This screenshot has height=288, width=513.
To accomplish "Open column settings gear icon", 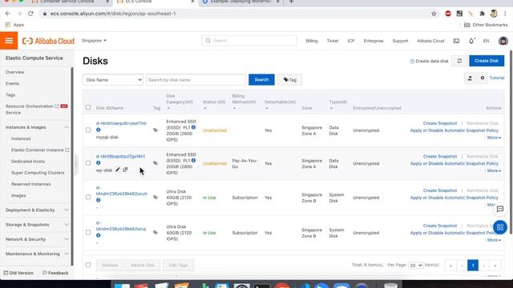I will click(x=483, y=78).
